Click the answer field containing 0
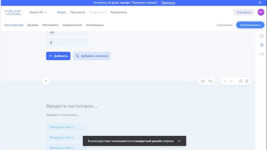This screenshot has height=150, width=267. click(x=67, y=42)
